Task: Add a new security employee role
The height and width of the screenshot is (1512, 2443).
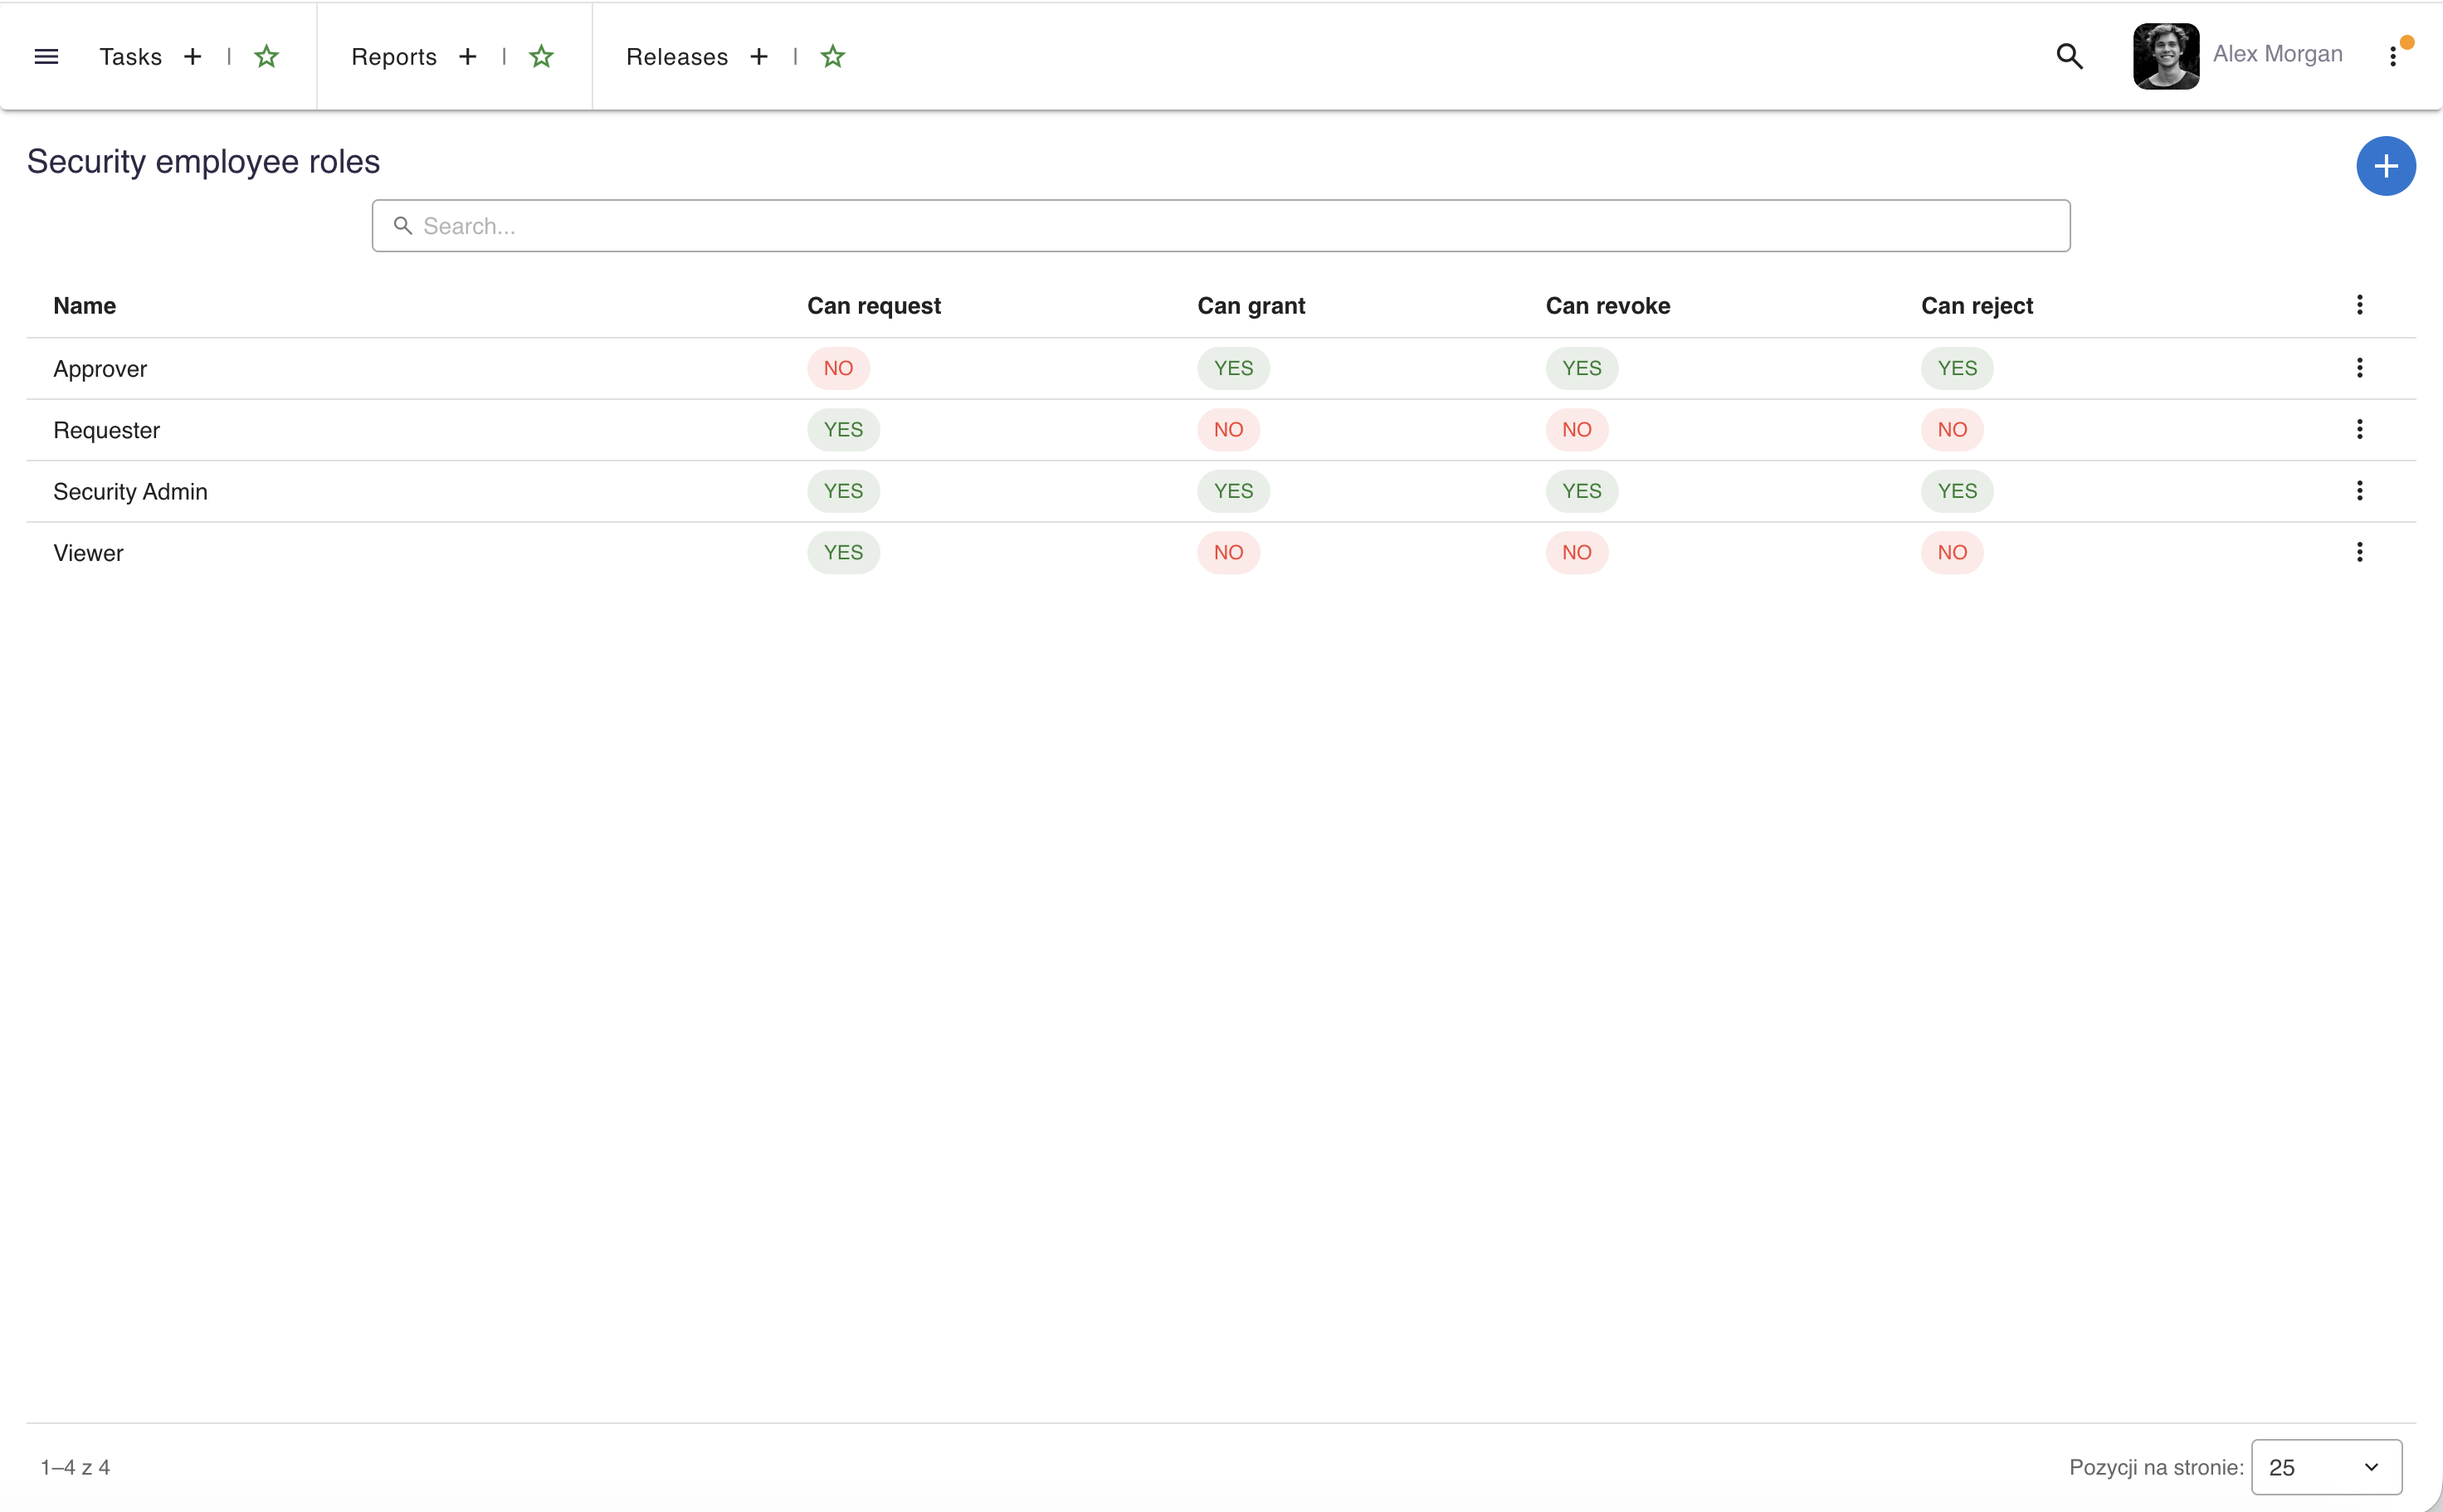Action: click(x=2386, y=166)
